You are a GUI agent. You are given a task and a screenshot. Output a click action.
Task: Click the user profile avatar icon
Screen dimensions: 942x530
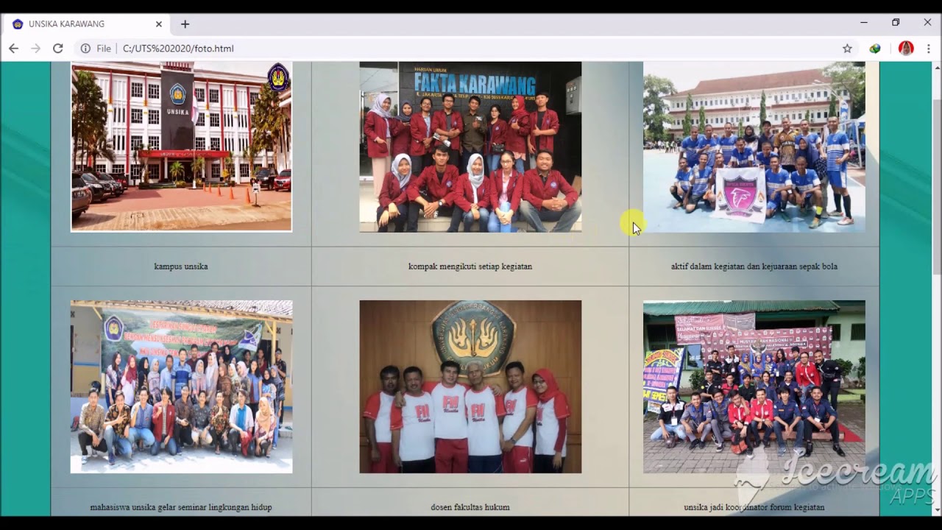pos(906,49)
